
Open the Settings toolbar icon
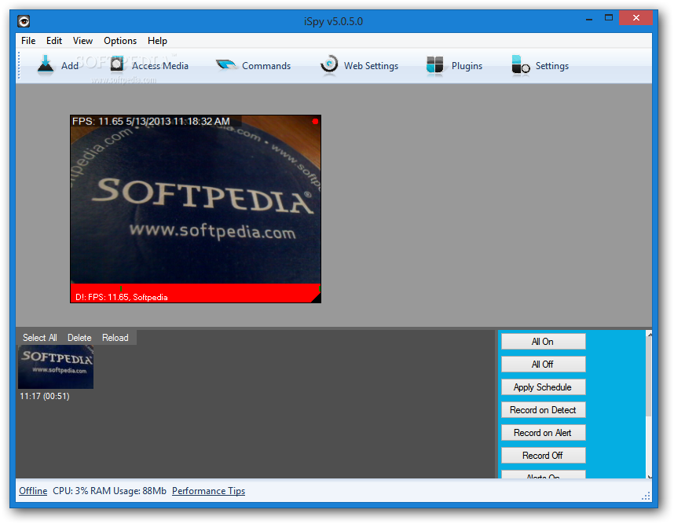tap(520, 66)
